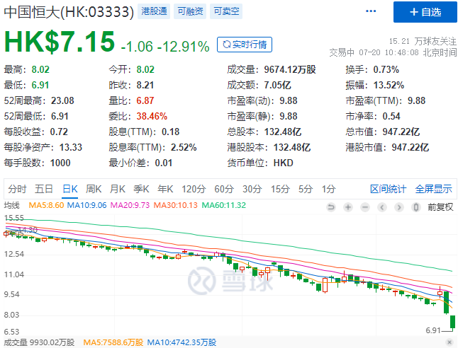Click the 股息率(TTM) 2.52% value

click(184, 147)
